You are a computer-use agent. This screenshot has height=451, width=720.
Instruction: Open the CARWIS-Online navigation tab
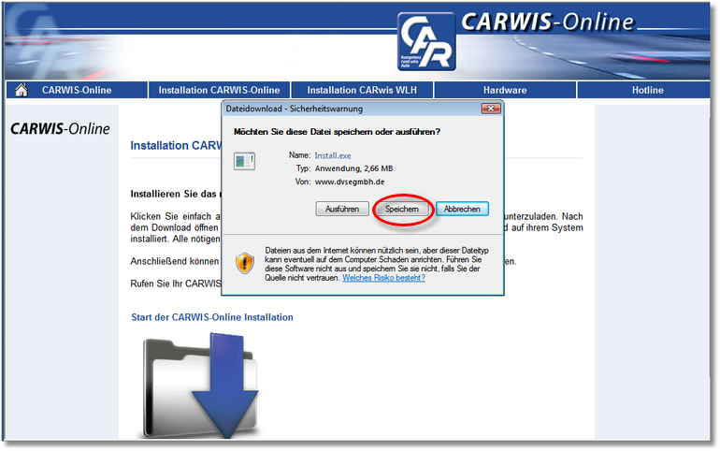tap(77, 90)
